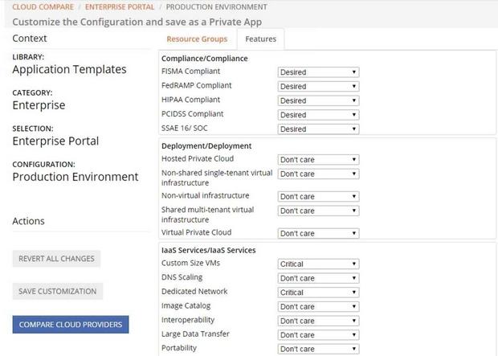Open the Large Data Transfer dropdown

click(318, 334)
